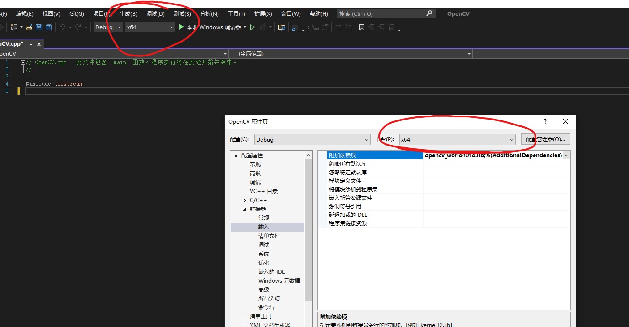Open the Debug configuration dropdown in toolbar

[x=108, y=27]
